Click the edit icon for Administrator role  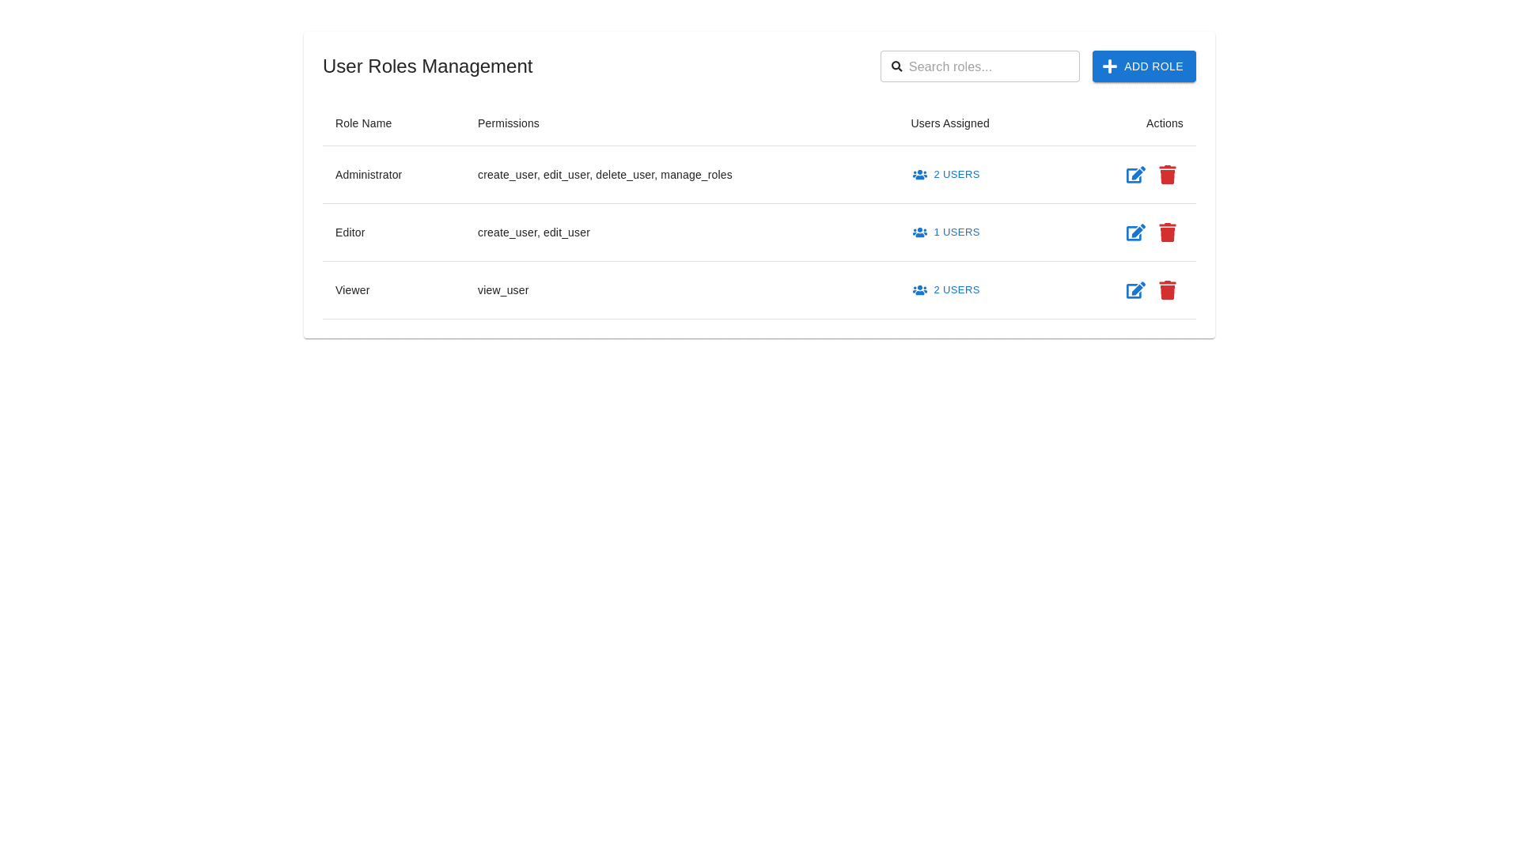coord(1135,175)
